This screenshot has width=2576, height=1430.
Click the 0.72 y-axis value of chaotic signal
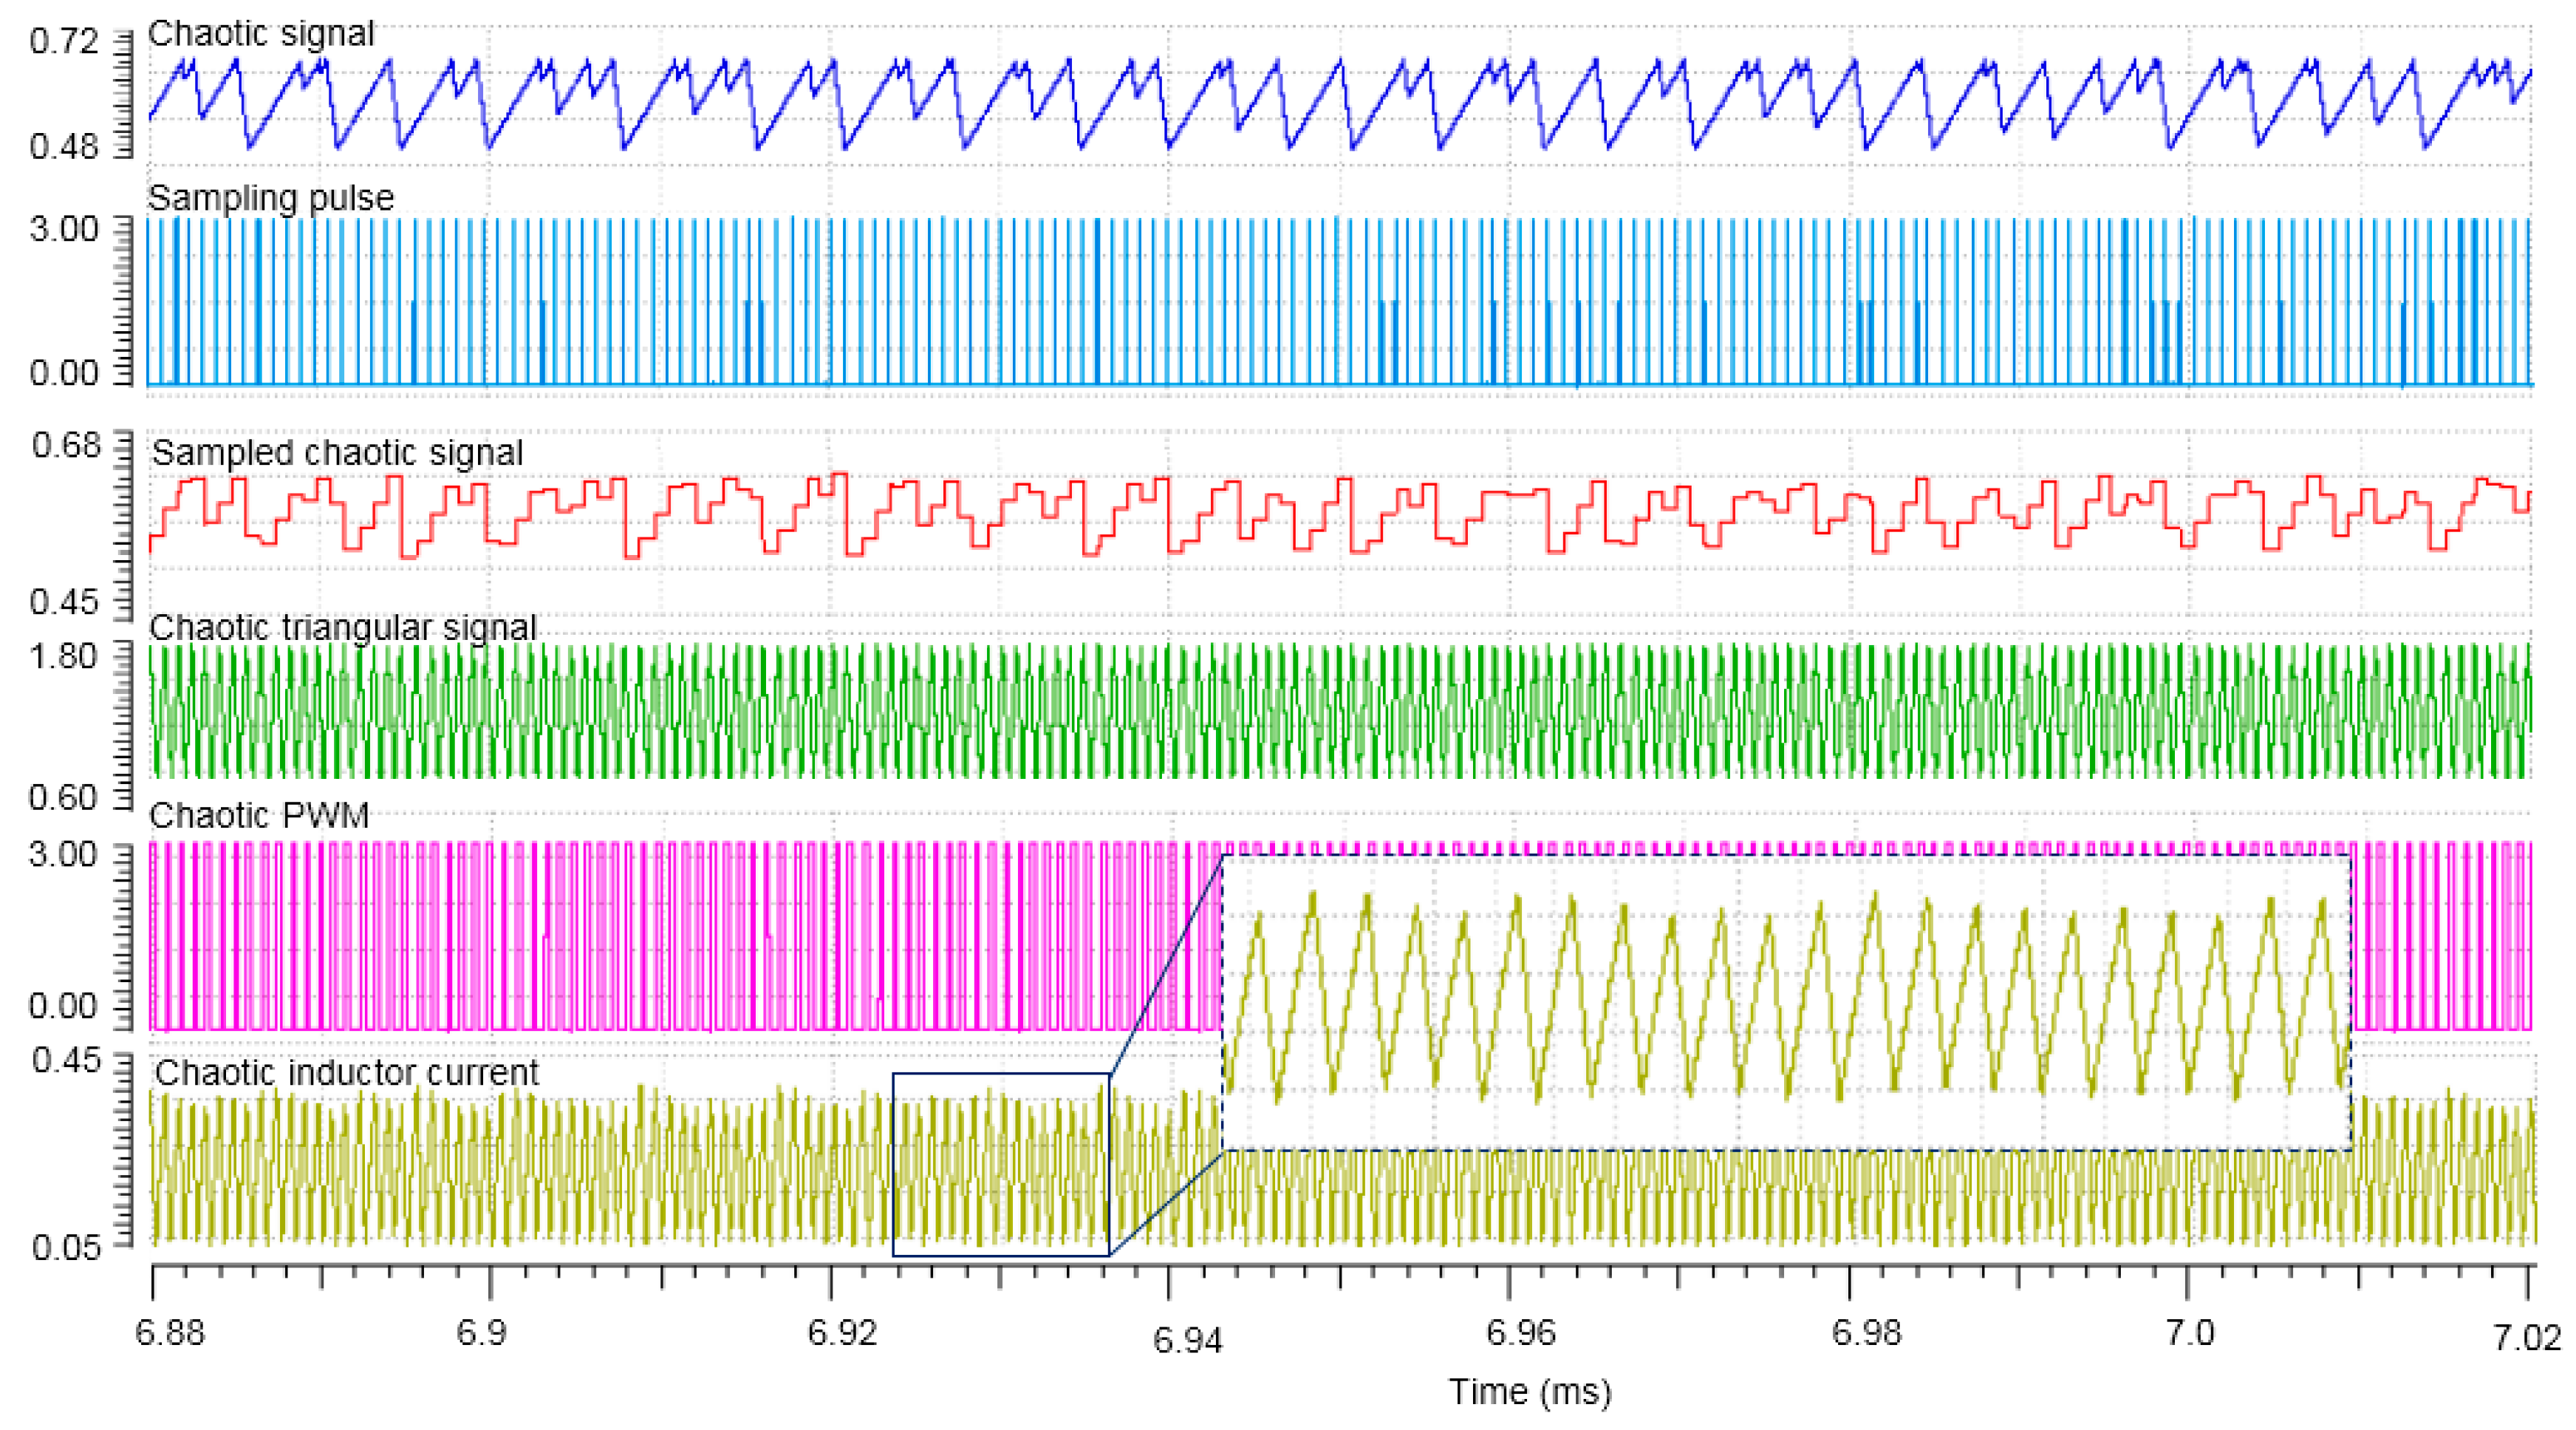click(x=64, y=42)
